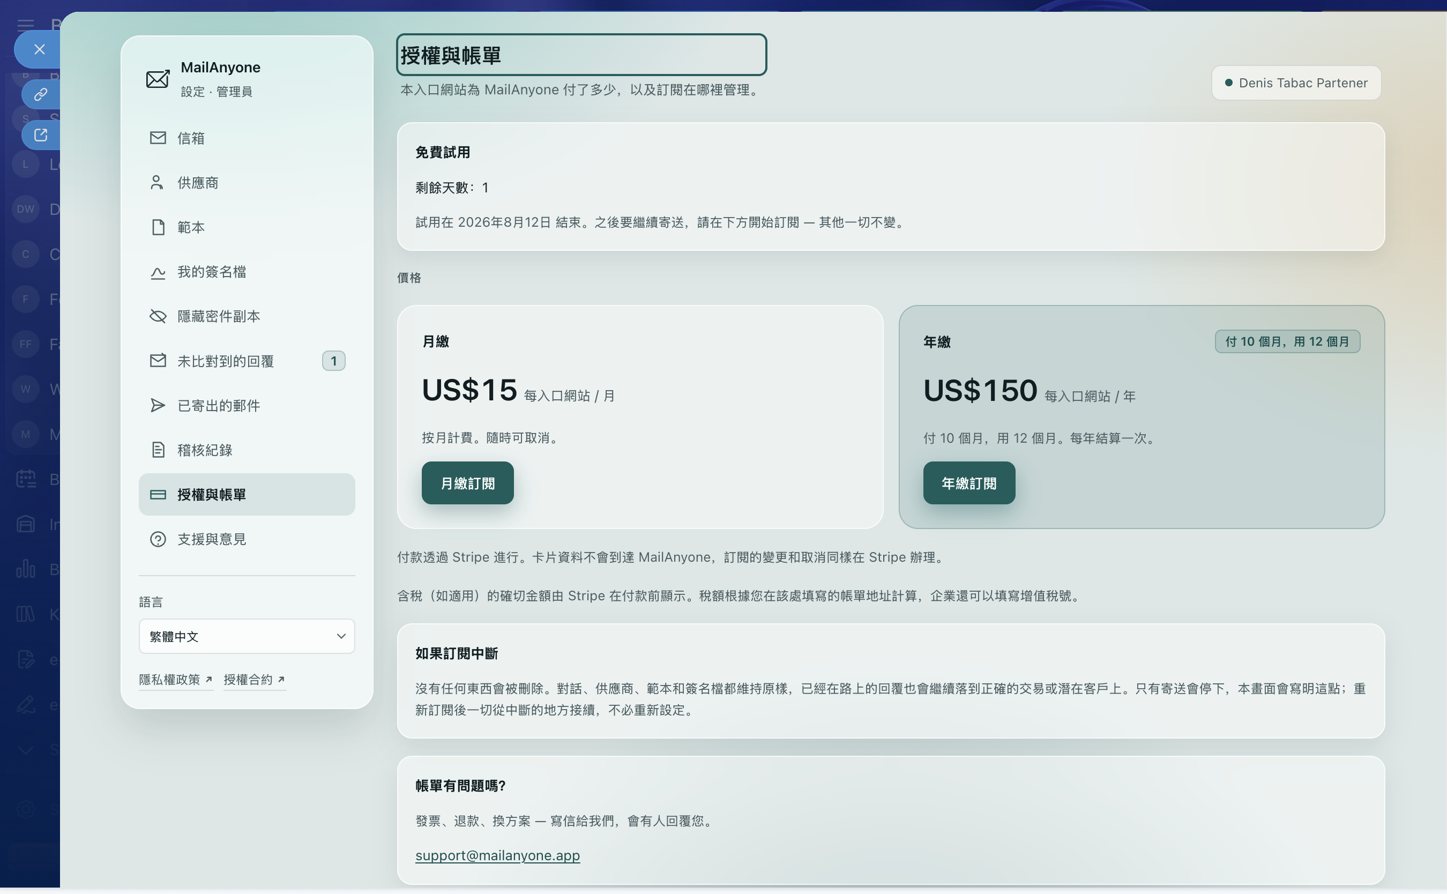This screenshot has height=894, width=1447.
Task: Click the US$15 monthly price
Action: 469,390
